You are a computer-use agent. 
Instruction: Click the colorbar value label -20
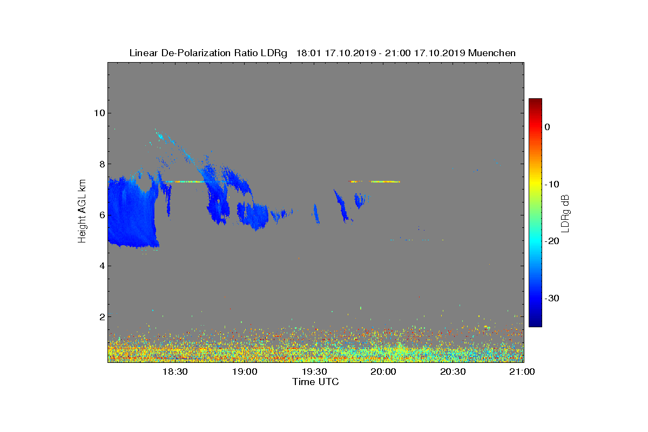pyautogui.click(x=551, y=241)
